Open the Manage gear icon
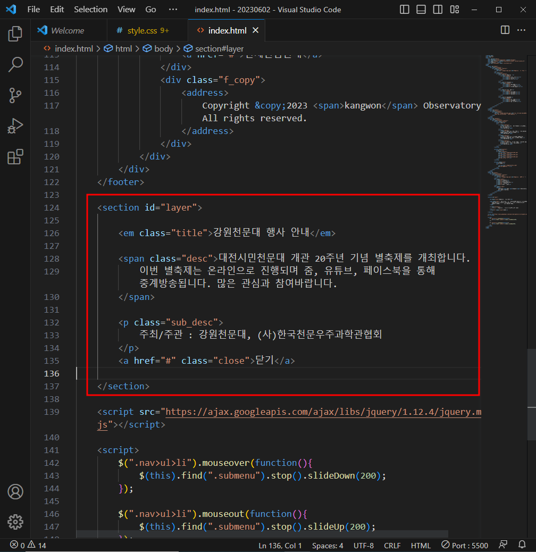This screenshot has width=536, height=552. tap(15, 522)
